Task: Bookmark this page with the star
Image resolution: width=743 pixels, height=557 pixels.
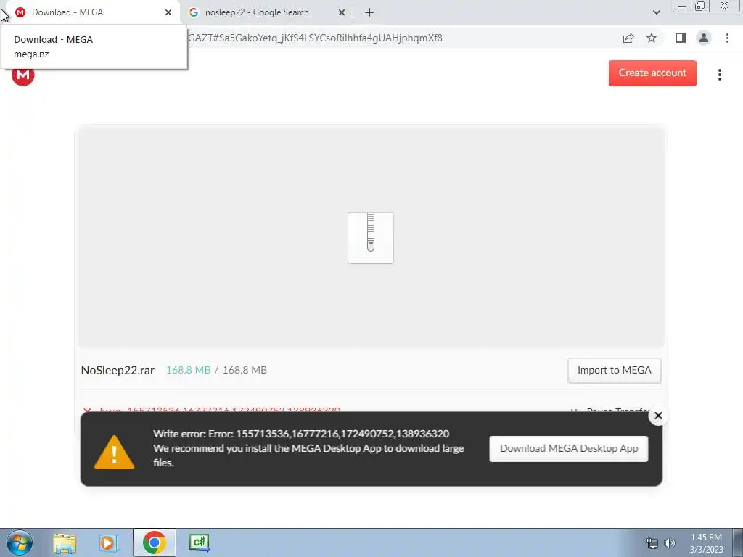Action: [x=652, y=38]
